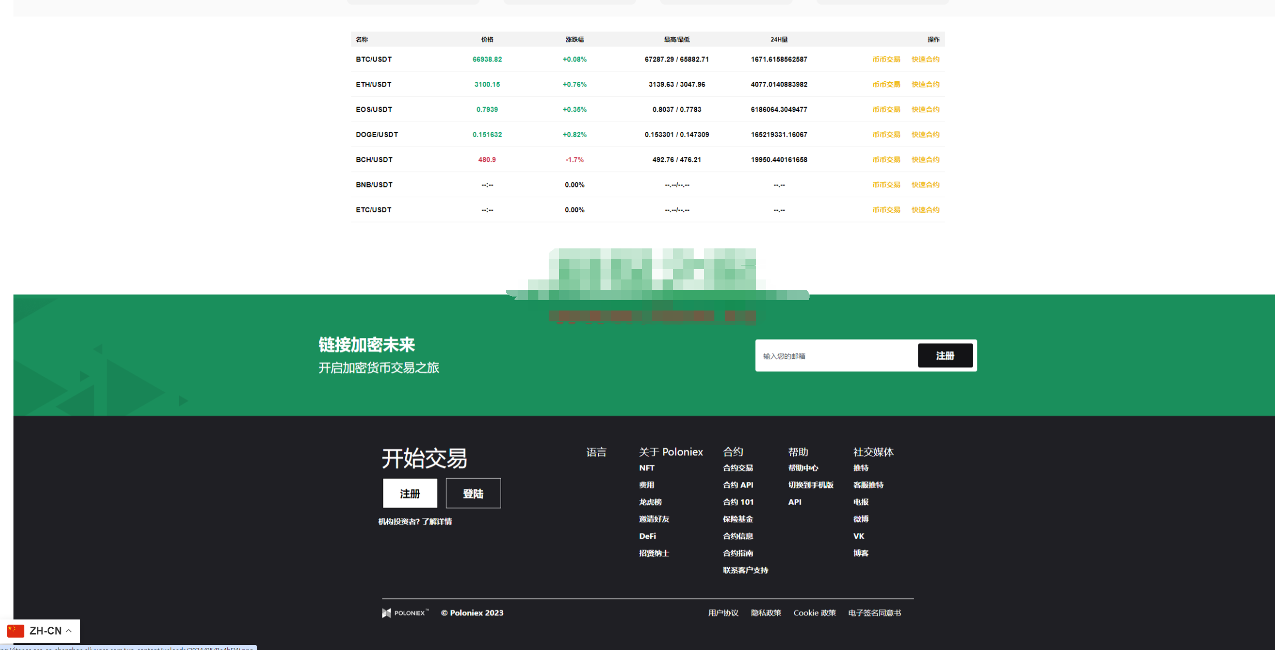This screenshot has height=650, width=1275.
Task: Switch to mobile version via 切换到手机版
Action: [x=810, y=485]
